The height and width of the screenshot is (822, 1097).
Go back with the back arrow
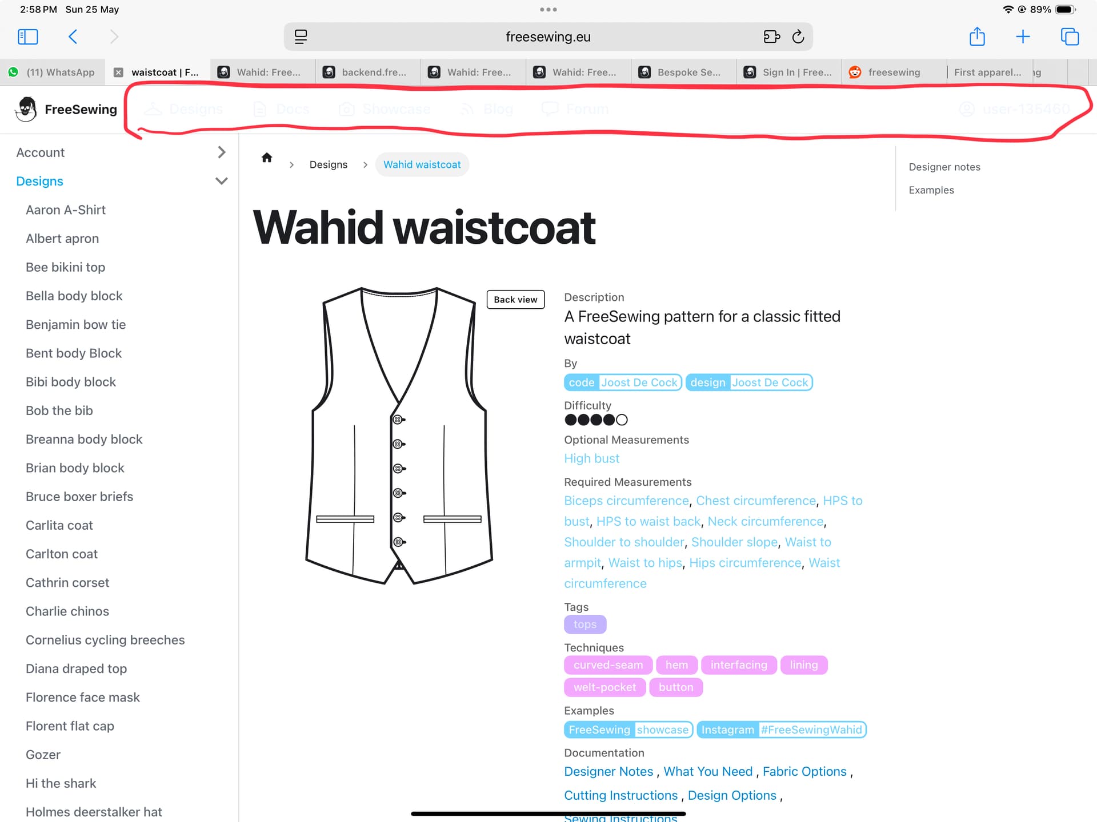(73, 37)
